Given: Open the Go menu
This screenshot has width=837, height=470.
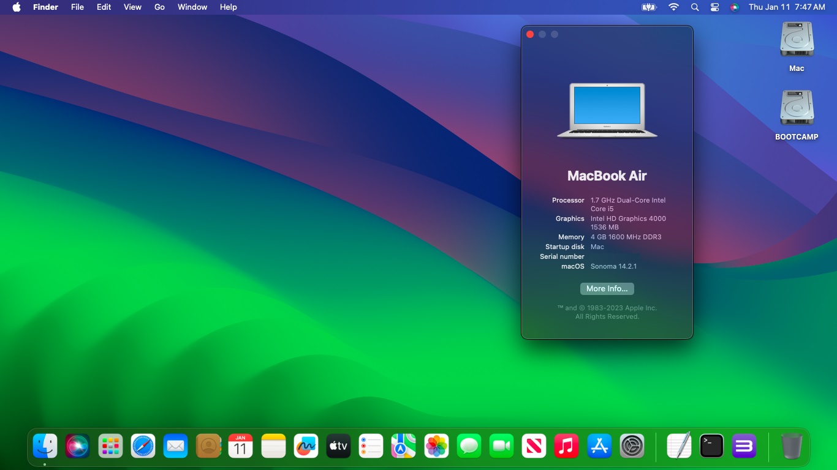Looking at the screenshot, I should coord(159,7).
